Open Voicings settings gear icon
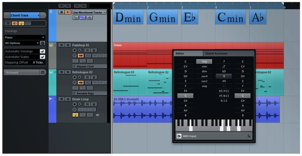Image resolution: width=302 pixels, height=156 pixels. click(43, 43)
